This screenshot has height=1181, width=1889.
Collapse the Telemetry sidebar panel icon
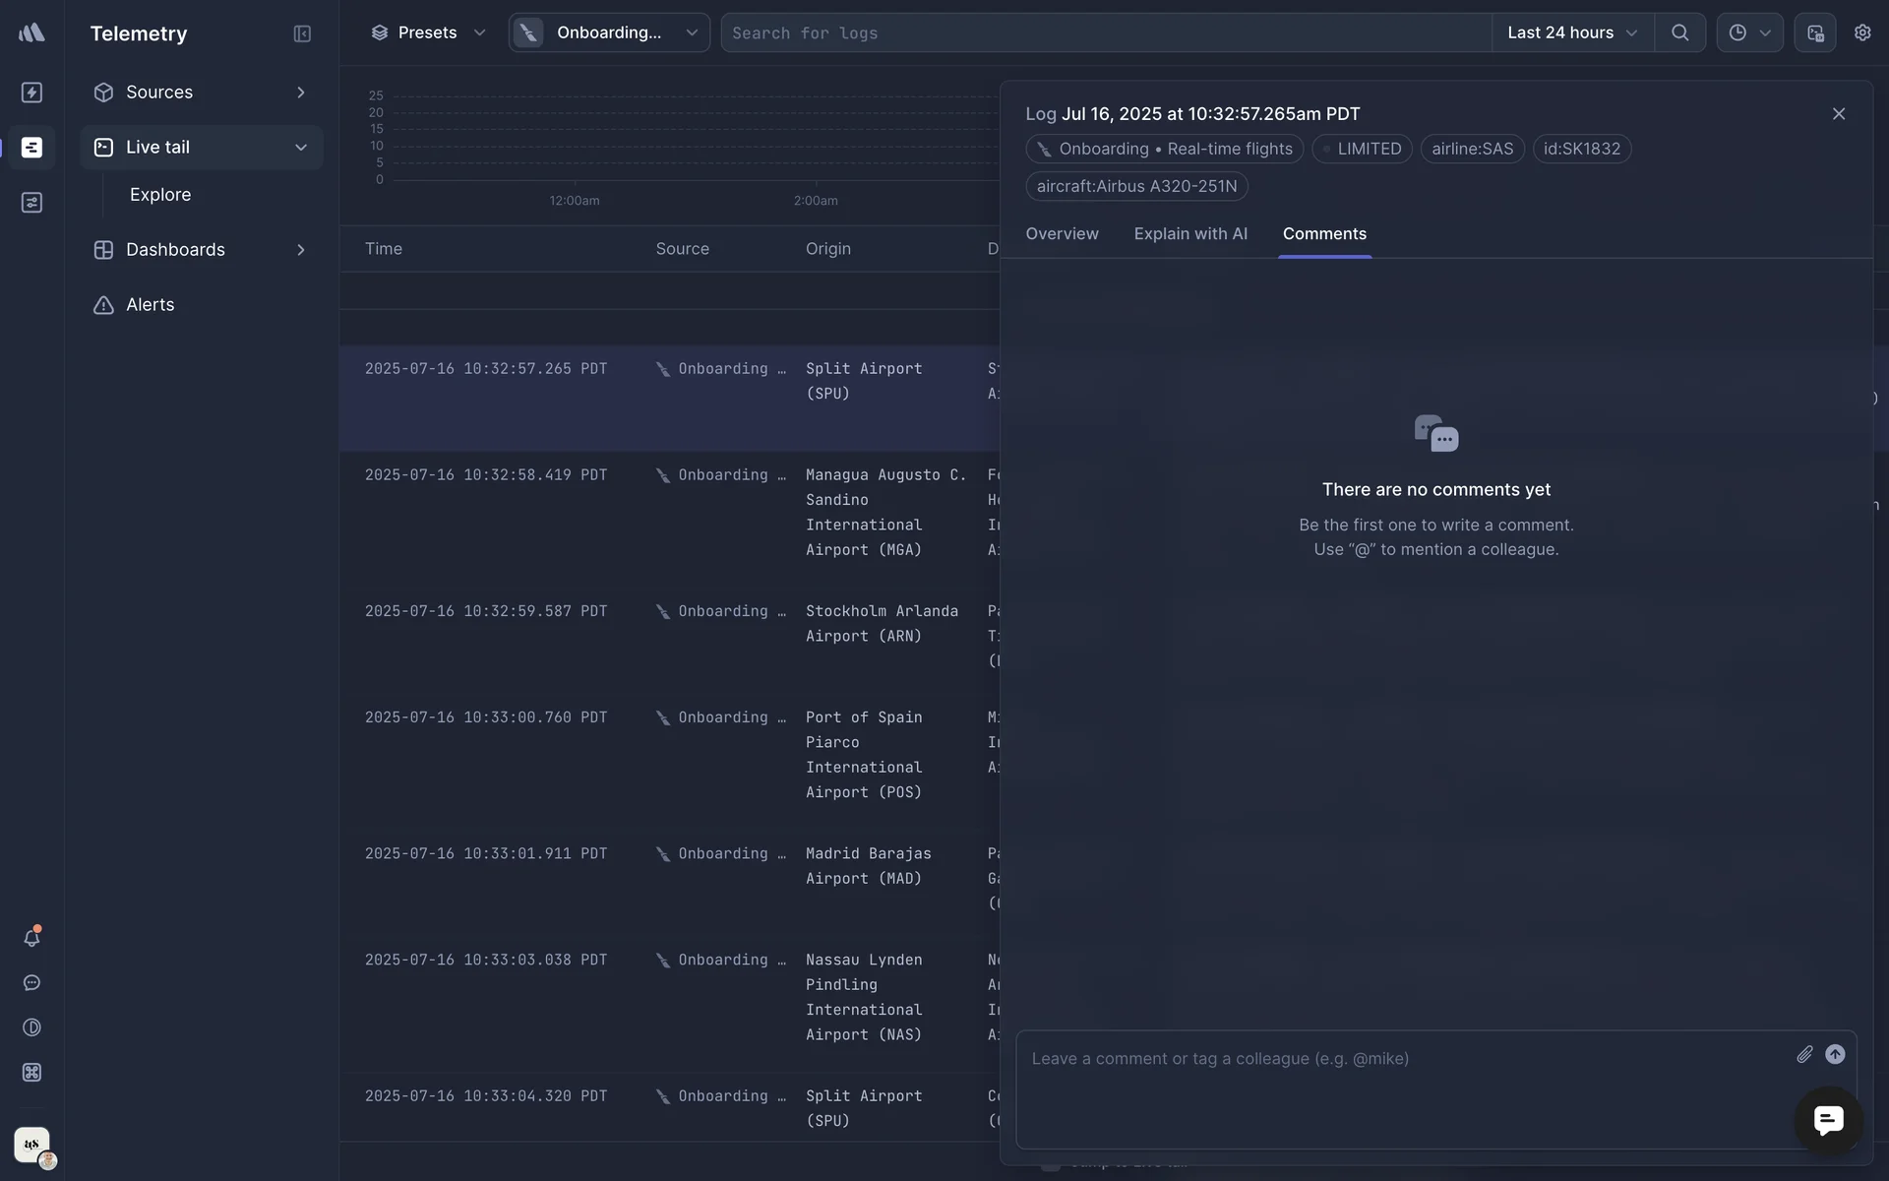[x=302, y=33]
